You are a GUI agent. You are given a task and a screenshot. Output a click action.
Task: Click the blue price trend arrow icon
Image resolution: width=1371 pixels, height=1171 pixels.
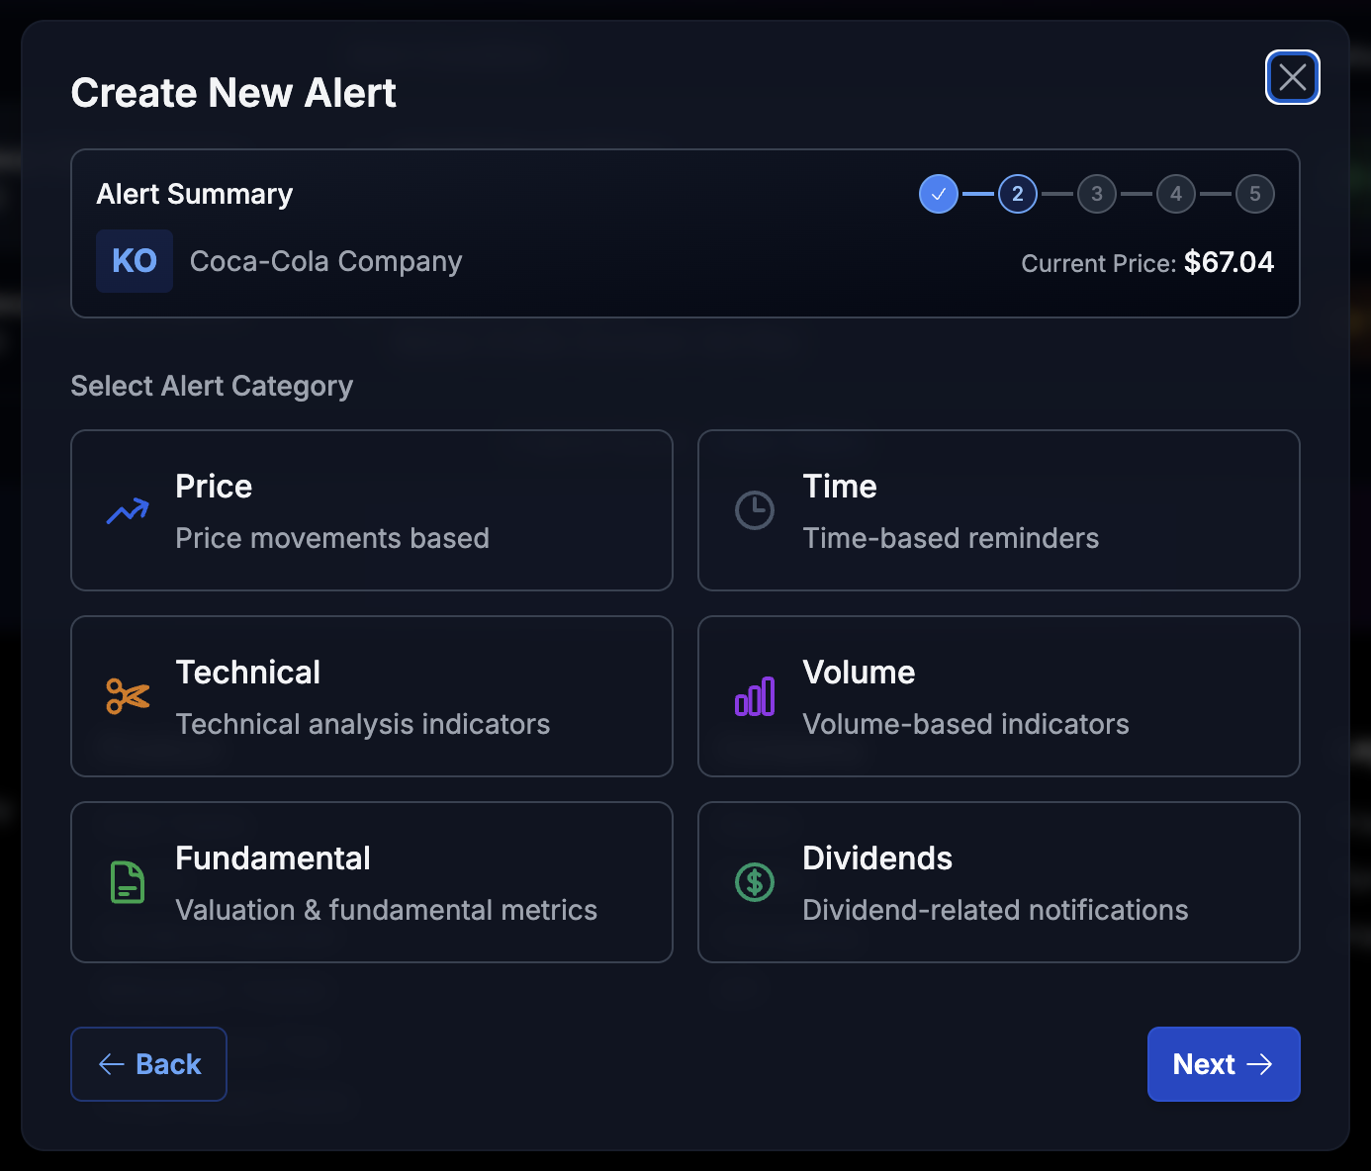pos(127,510)
